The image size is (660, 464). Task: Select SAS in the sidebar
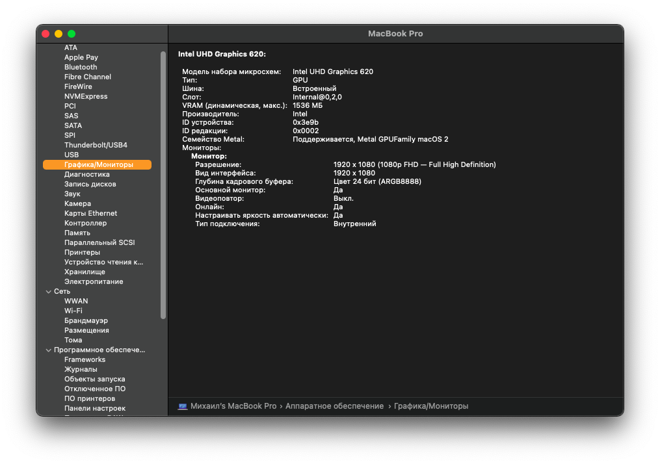pos(71,116)
